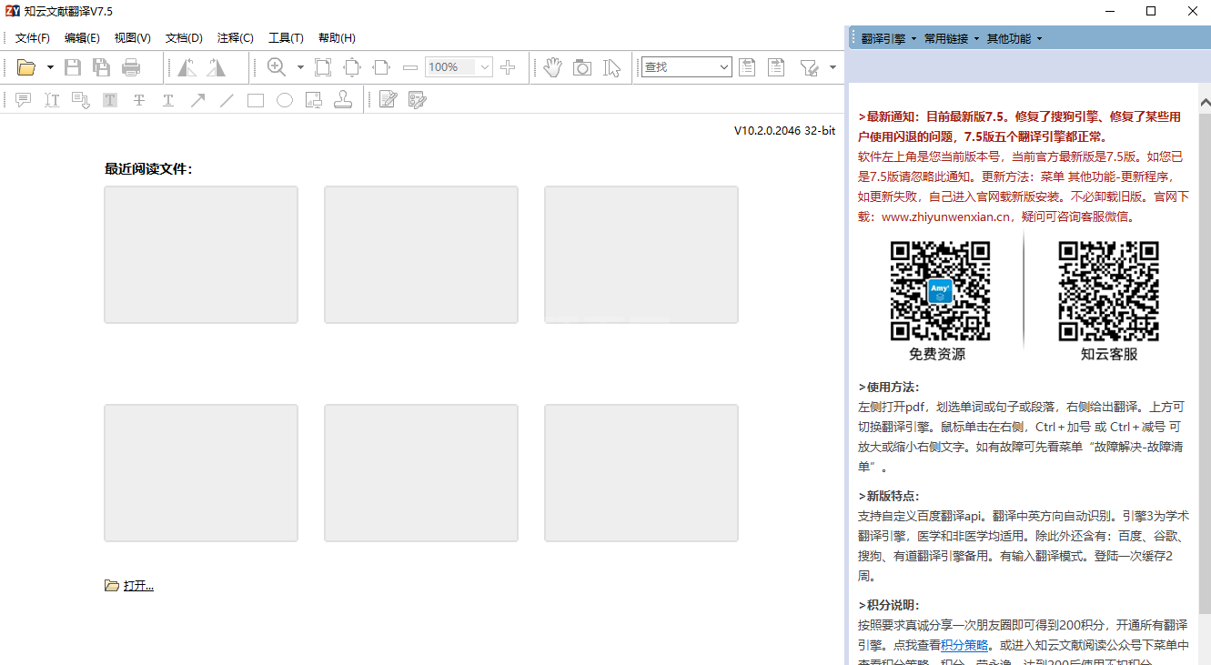Expand the 常用链接 dropdown menu
The image size is (1211, 665).
coord(952,39)
